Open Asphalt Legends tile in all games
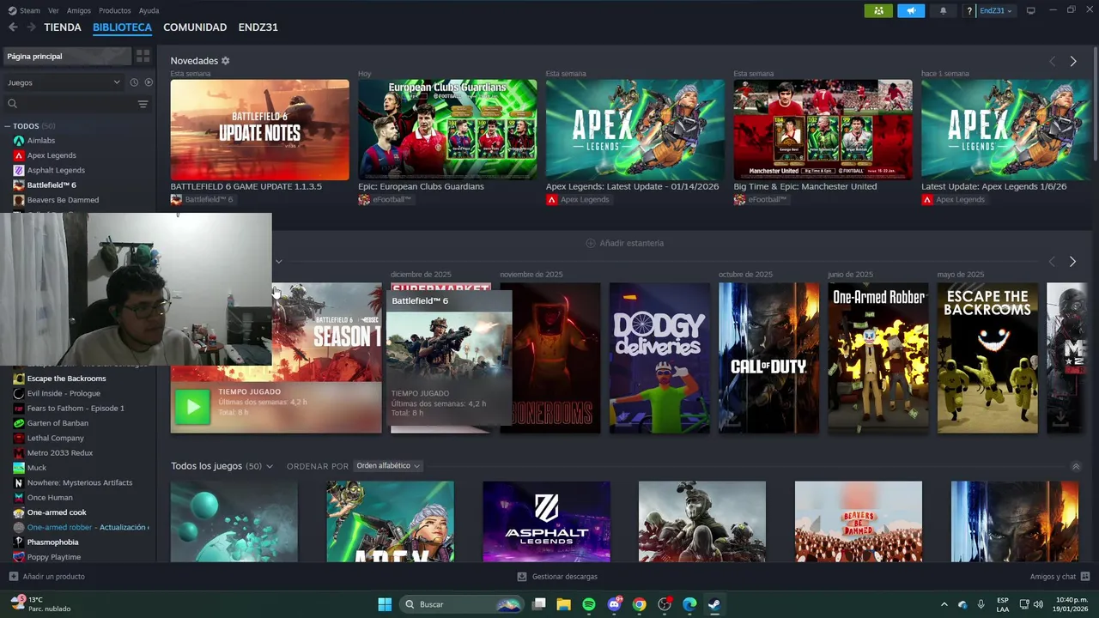Viewport: 1099px width, 618px height. [x=546, y=522]
